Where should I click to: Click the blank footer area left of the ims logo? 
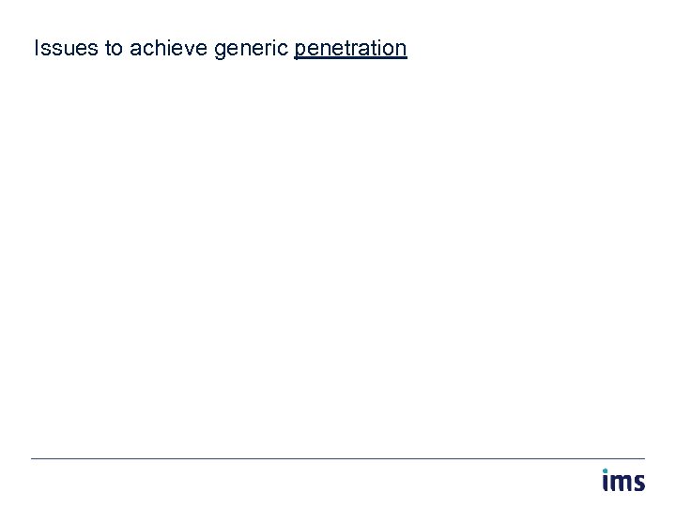(310, 483)
